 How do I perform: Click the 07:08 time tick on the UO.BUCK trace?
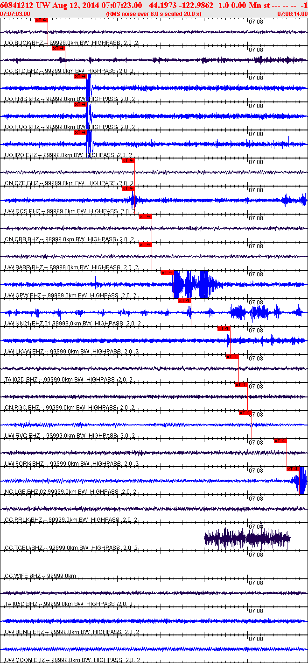click(x=256, y=22)
